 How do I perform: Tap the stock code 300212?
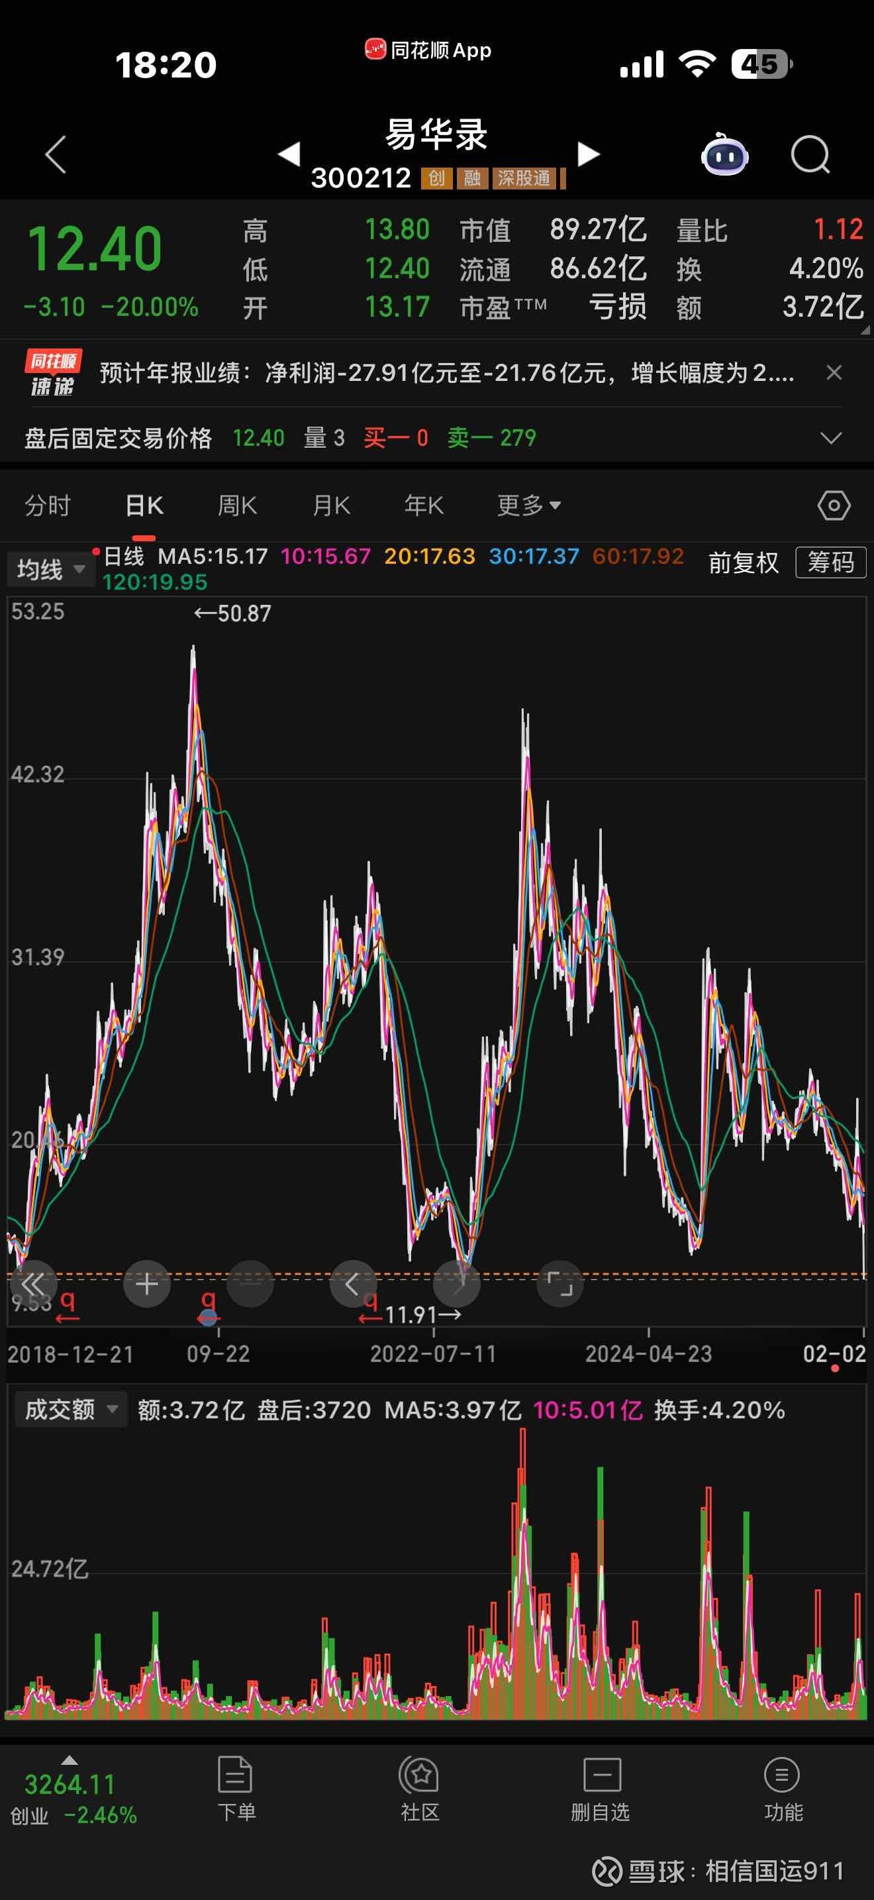[361, 178]
